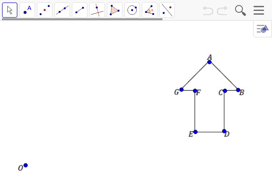Image resolution: width=272 pixels, height=194 pixels.
Task: Select the Line through two points tool
Action: (62, 10)
